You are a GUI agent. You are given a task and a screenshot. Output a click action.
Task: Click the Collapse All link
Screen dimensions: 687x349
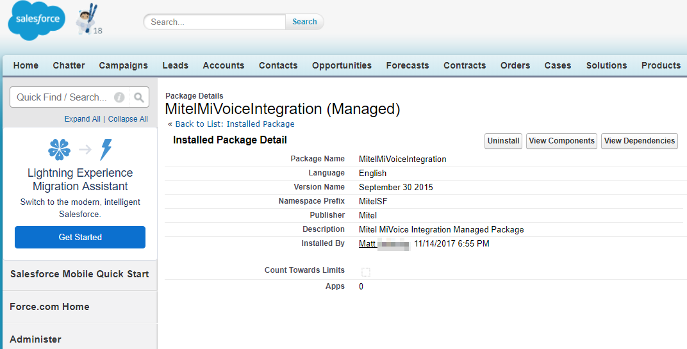pos(128,119)
